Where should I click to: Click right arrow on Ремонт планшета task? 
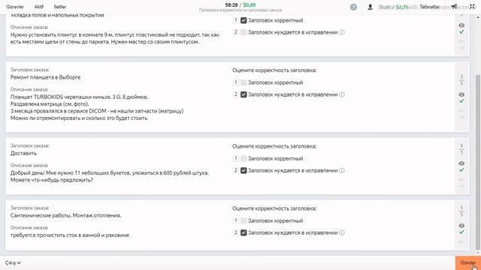pos(461,117)
